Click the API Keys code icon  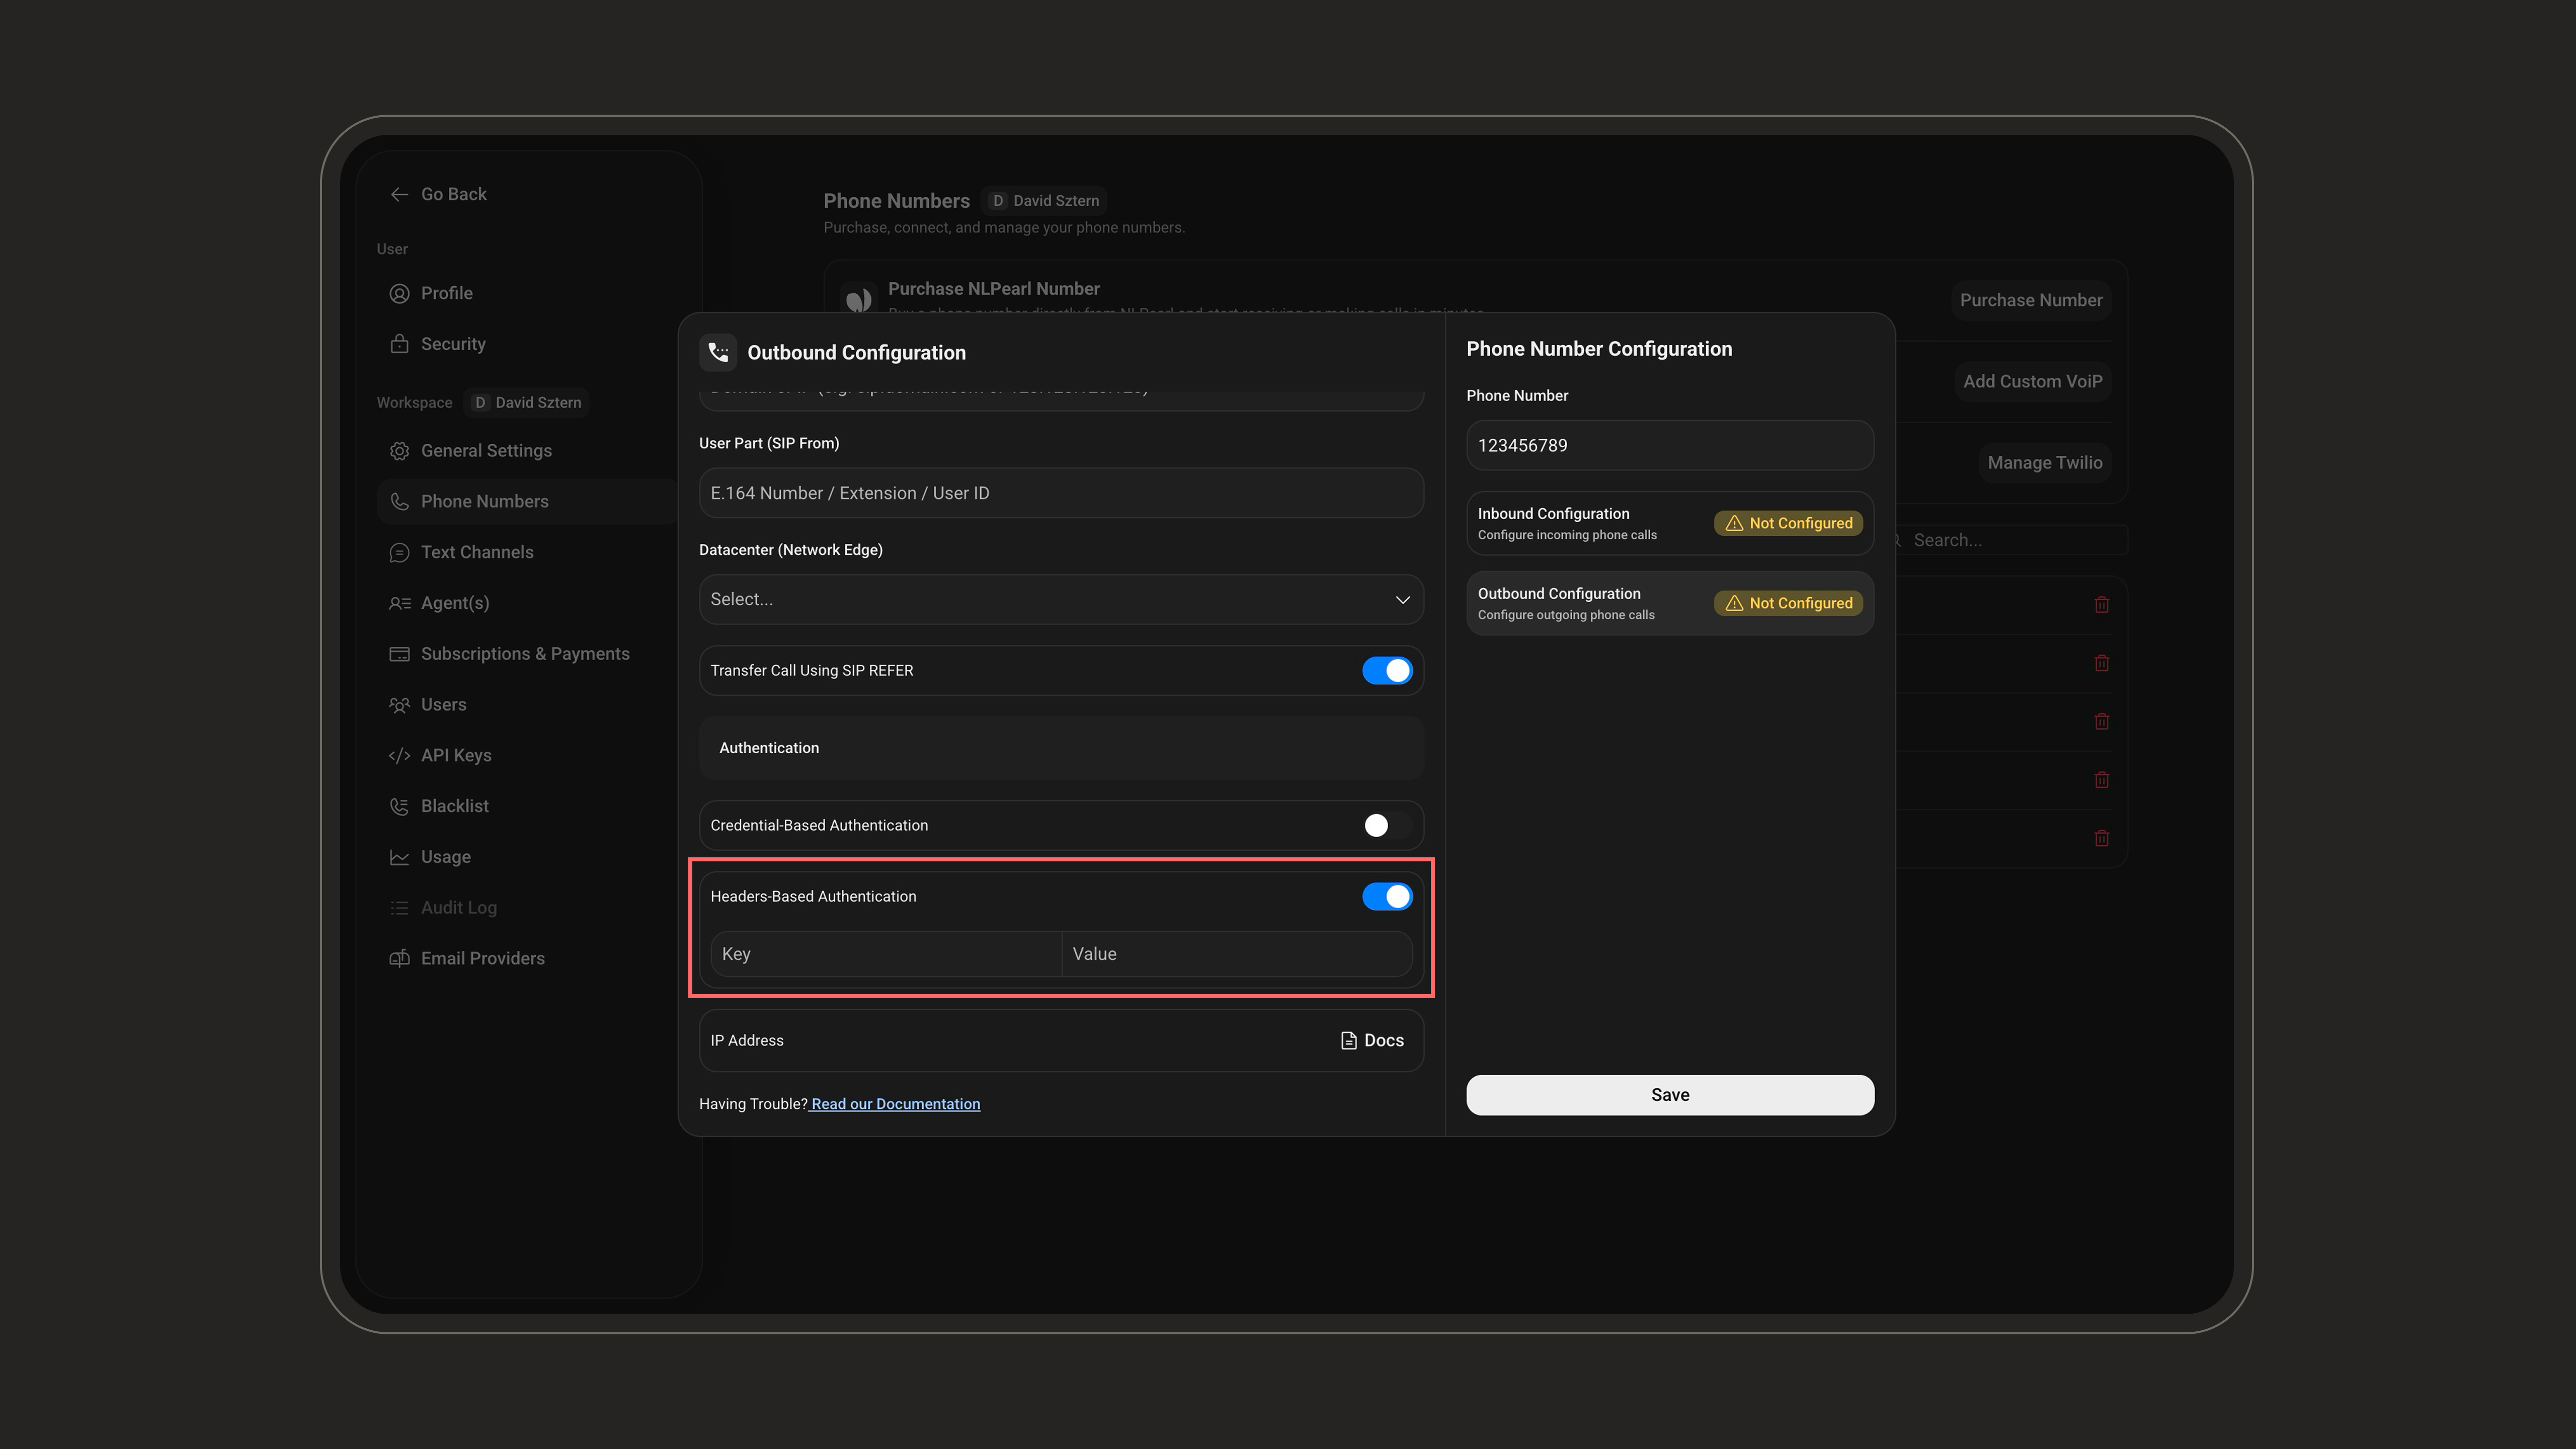coord(399,756)
